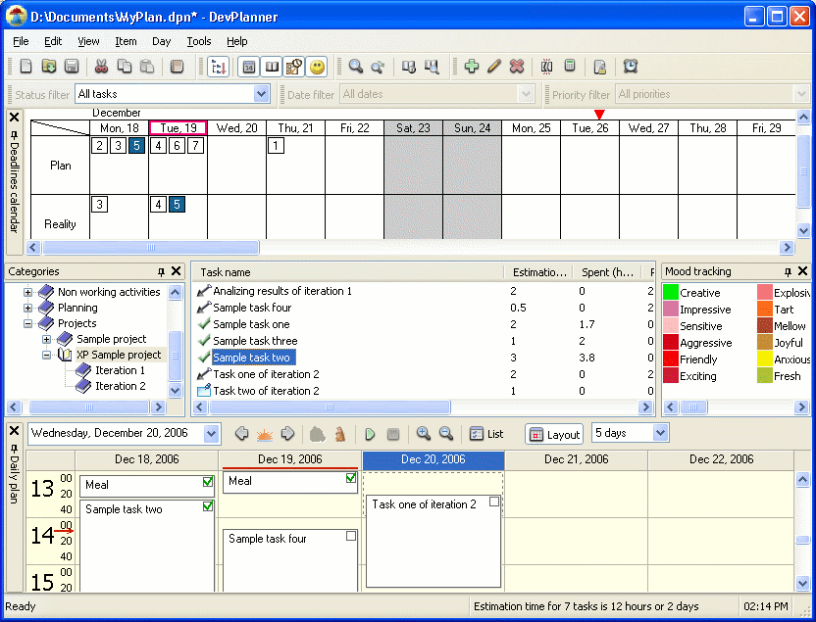
Task: Sort by the Spent column header
Action: tap(607, 272)
